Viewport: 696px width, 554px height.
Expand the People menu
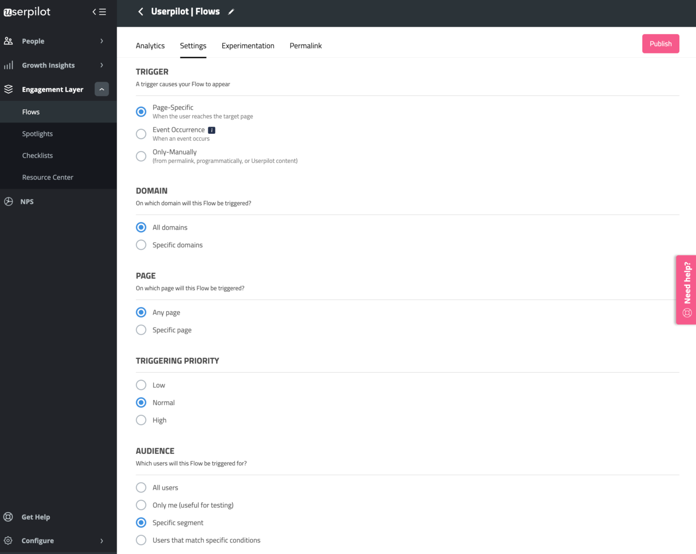(101, 41)
